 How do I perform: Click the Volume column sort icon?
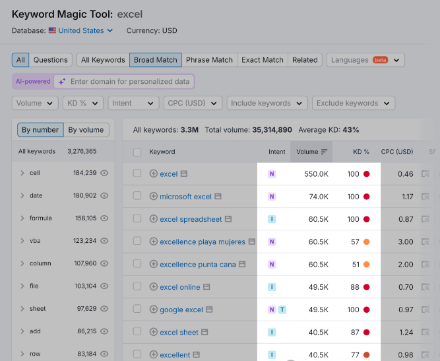point(324,152)
